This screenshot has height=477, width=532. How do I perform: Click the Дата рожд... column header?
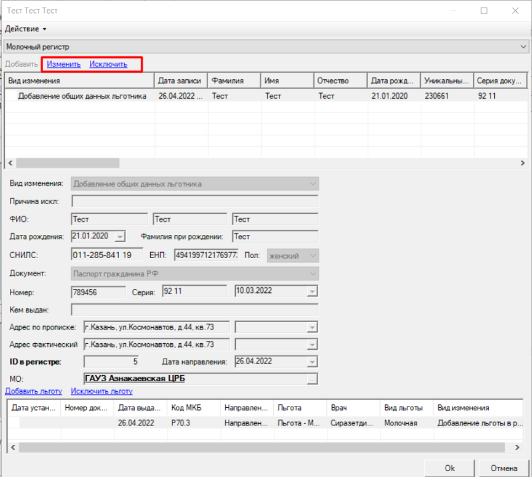tap(394, 81)
